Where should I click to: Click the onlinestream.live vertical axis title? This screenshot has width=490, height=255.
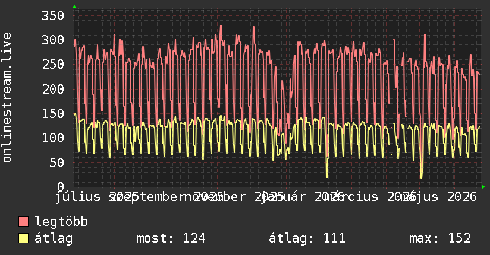pos(7,98)
